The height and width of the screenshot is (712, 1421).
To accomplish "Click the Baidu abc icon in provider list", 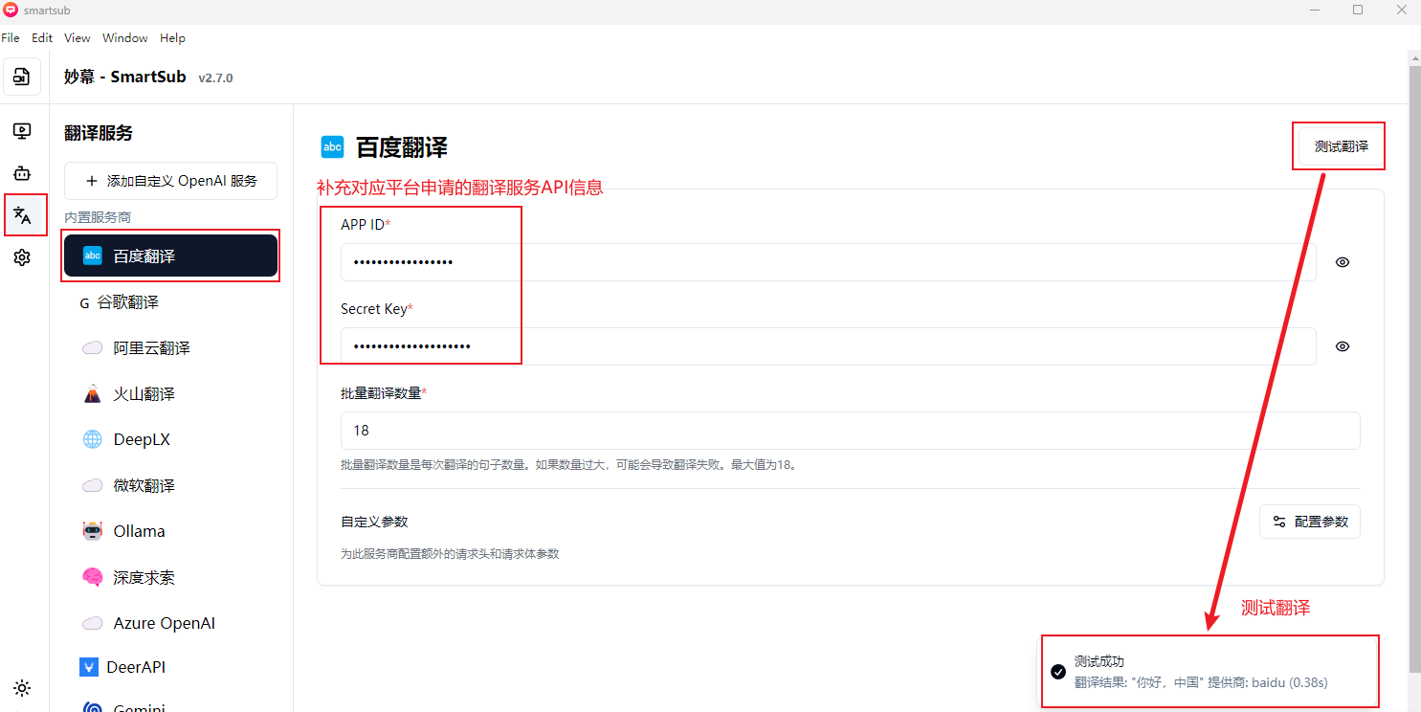I will pos(93,256).
